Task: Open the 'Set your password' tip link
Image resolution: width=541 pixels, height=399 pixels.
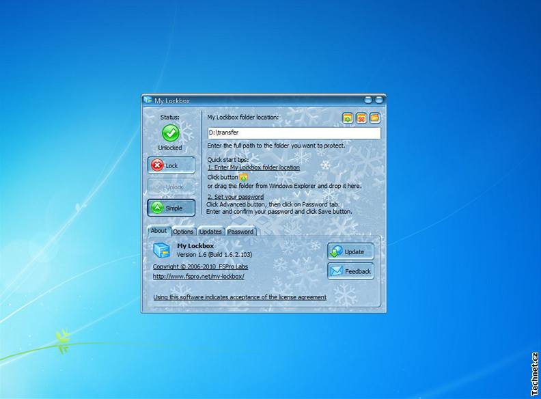Action: 236,197
